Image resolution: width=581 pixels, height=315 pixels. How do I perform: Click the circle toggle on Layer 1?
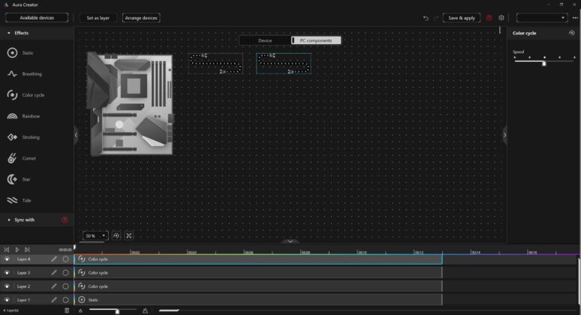(x=65, y=300)
